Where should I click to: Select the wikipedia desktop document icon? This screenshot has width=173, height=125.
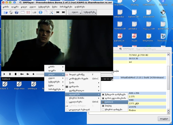[120, 14]
